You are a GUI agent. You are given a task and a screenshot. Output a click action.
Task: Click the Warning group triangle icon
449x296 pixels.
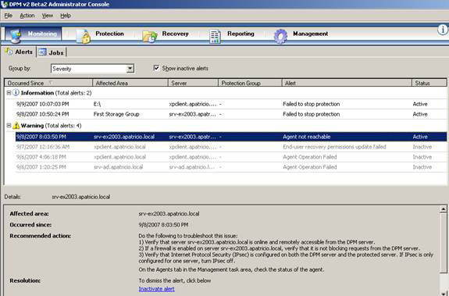[16, 126]
